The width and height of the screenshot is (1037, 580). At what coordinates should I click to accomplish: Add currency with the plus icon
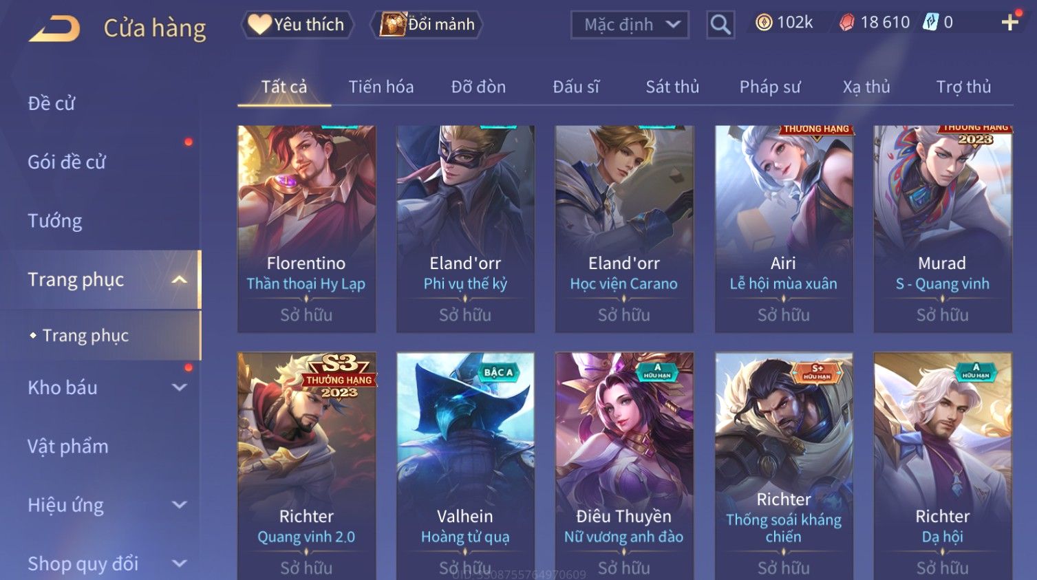point(1009,23)
